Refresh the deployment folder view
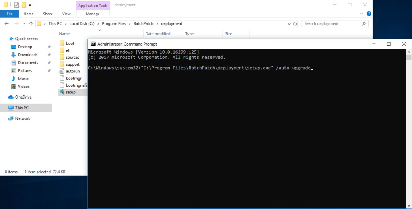Screen dimensions: 412x209 click(x=295, y=24)
